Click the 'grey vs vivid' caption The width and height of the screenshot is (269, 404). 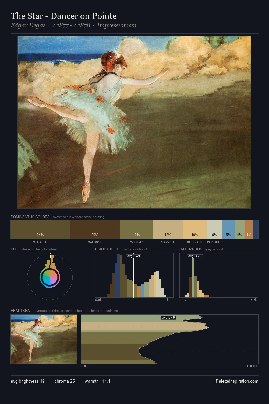tap(214, 249)
